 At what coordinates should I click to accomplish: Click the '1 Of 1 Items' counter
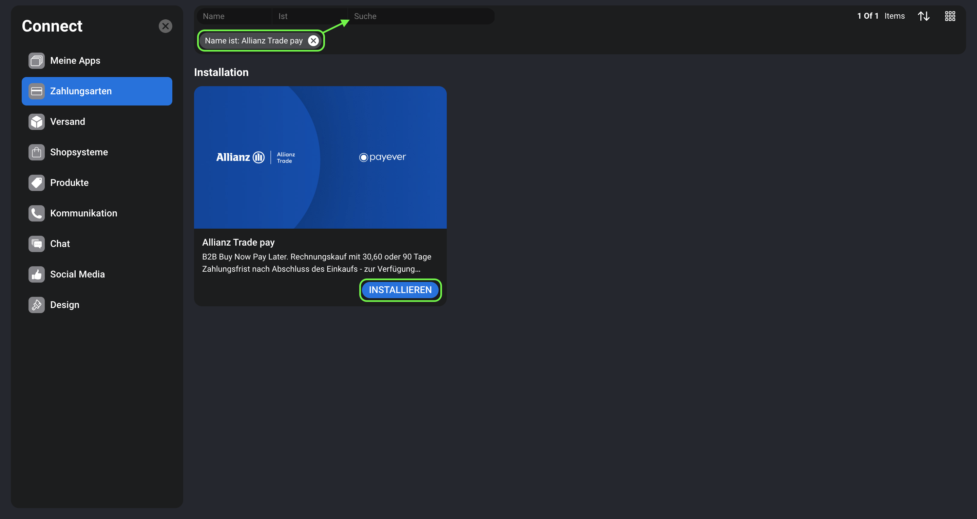pyautogui.click(x=881, y=16)
